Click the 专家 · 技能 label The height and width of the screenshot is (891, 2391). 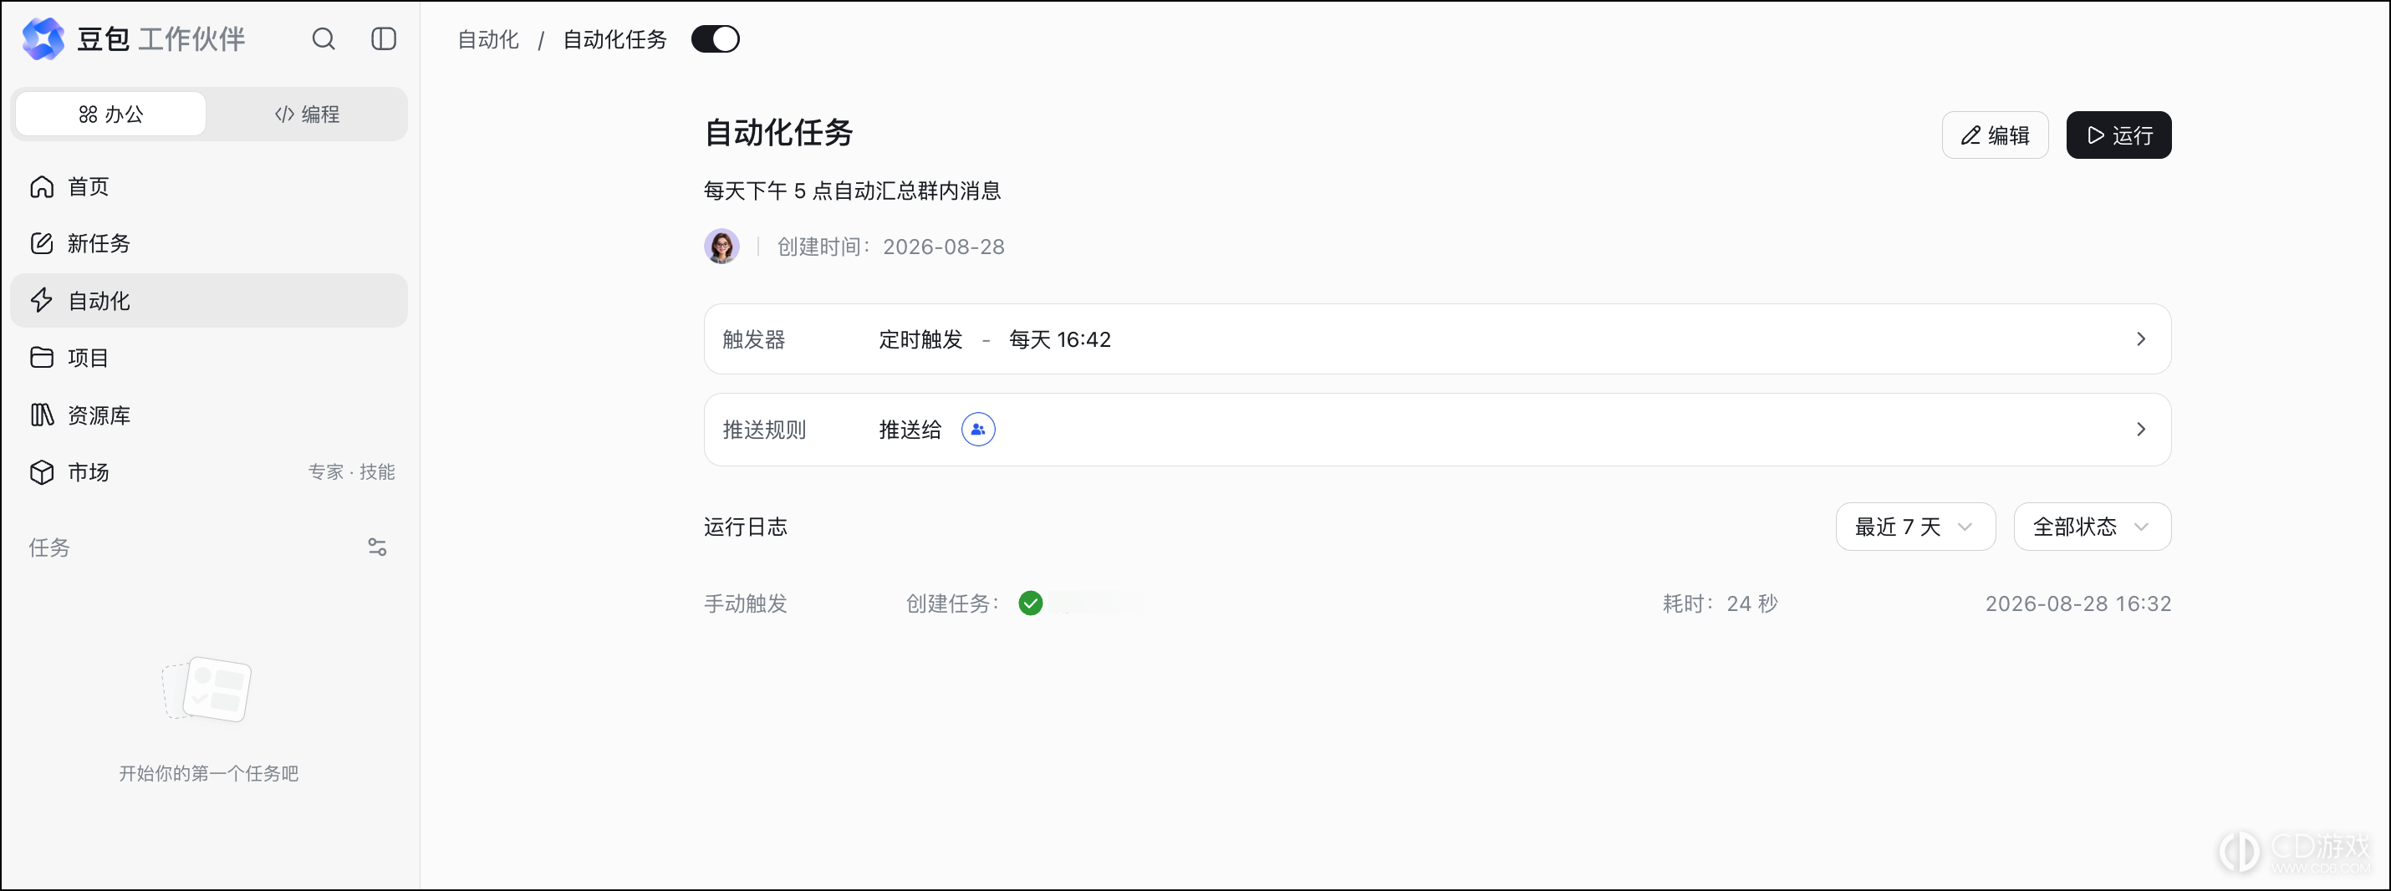352,472
